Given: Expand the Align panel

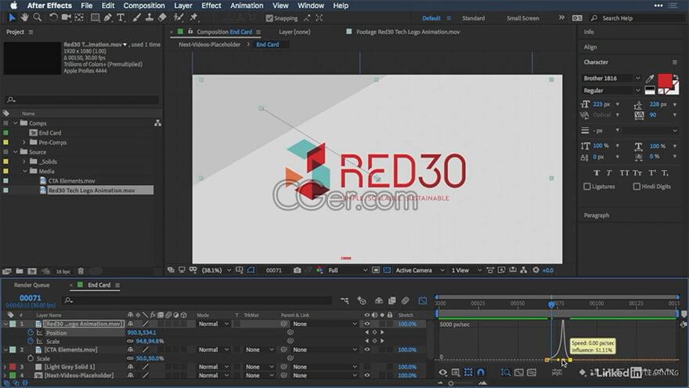Looking at the screenshot, I should (x=590, y=47).
